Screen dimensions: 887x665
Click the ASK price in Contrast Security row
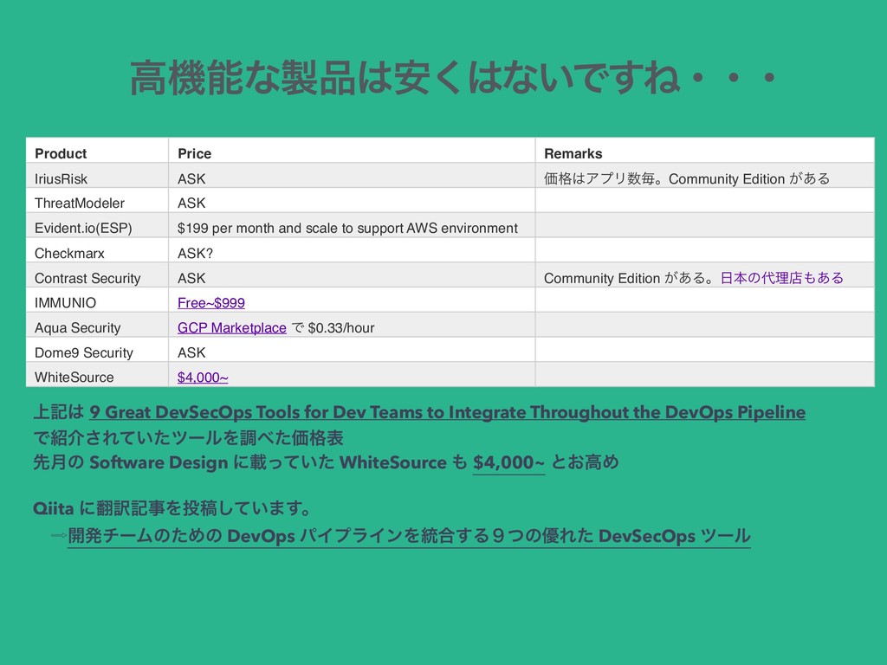[x=191, y=278]
